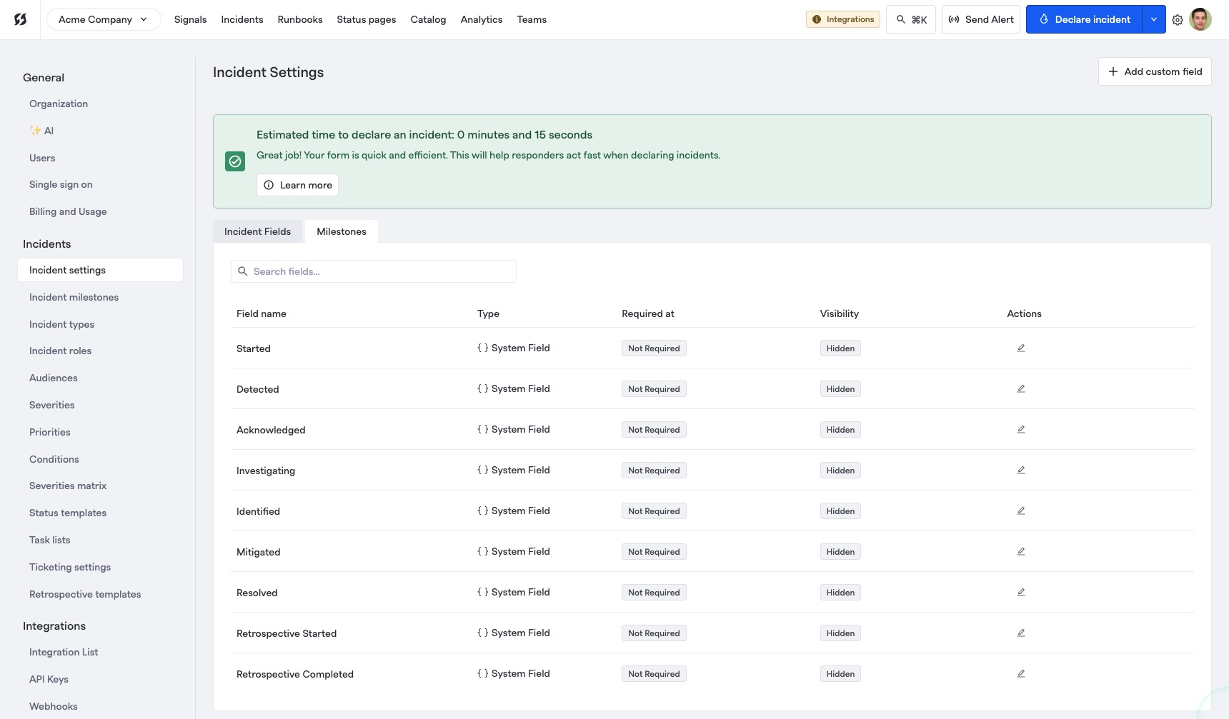The height and width of the screenshot is (719, 1229).
Task: Click the Learn more button
Action: point(297,185)
